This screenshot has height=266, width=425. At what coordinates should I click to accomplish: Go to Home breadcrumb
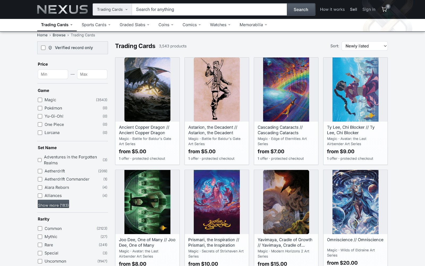(42, 35)
